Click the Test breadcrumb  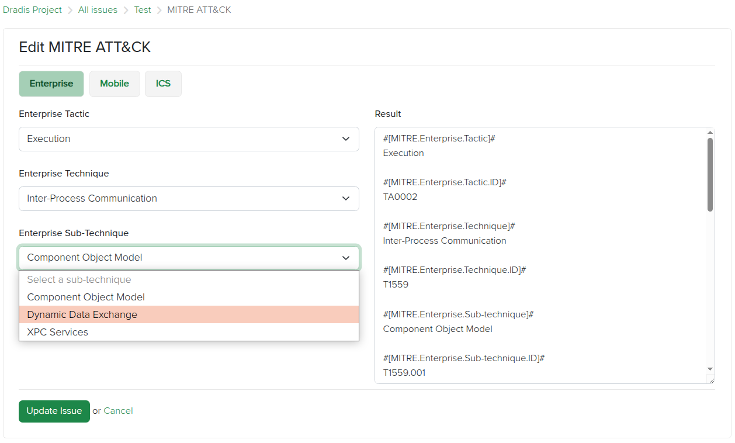tap(142, 10)
